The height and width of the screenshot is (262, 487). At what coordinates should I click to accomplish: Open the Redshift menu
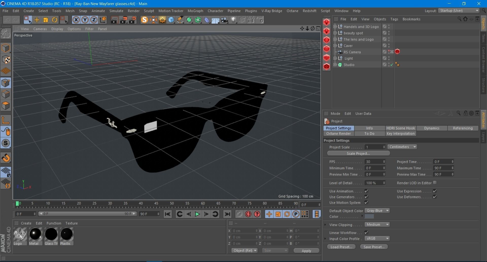[x=309, y=11]
